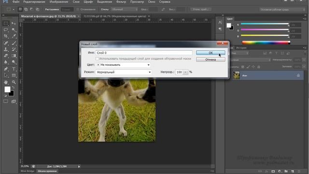The image size is (309, 174).
Task: Select the Pen tool
Action: tap(6, 69)
